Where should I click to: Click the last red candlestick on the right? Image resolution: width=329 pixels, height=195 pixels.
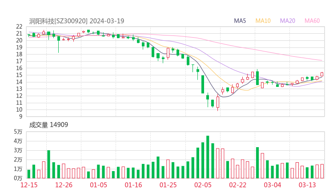(322, 74)
